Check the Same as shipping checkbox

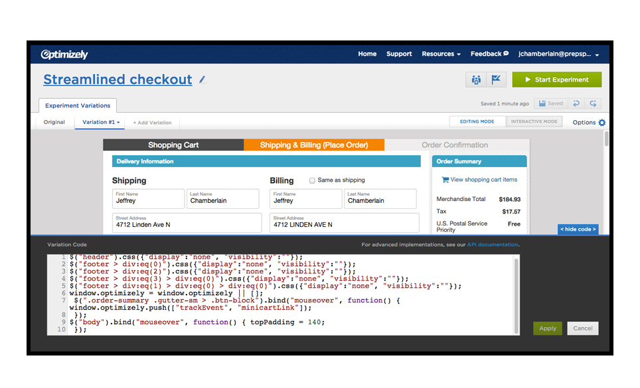tap(312, 180)
